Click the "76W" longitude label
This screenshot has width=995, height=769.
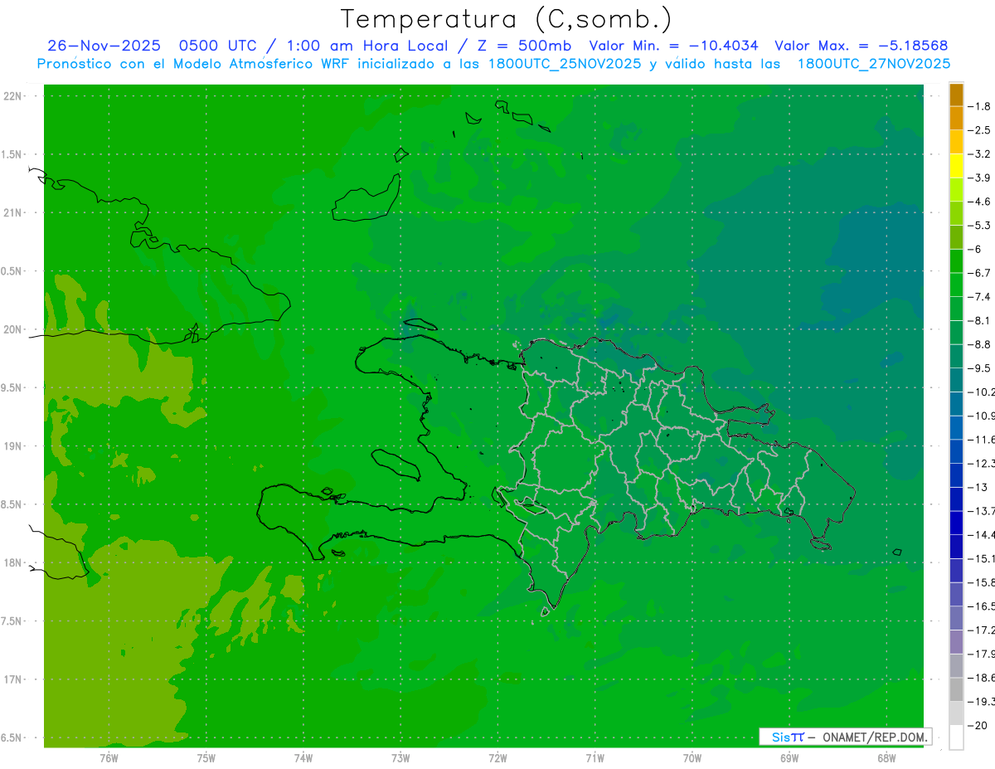pyautogui.click(x=109, y=757)
